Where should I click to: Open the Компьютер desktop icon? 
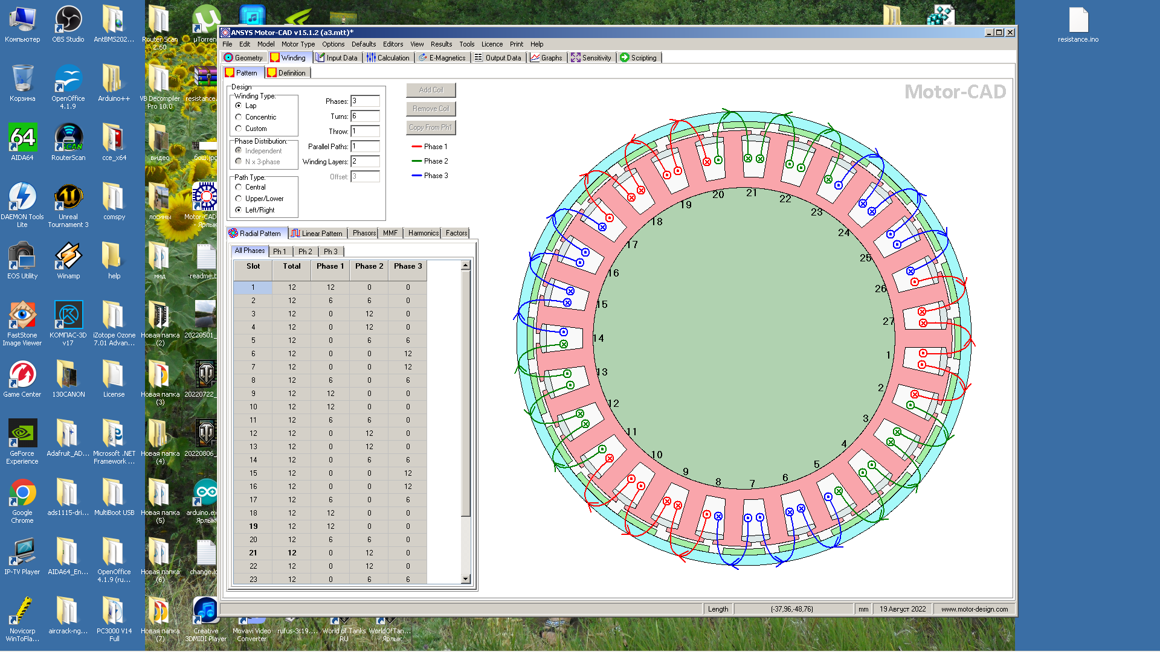[x=22, y=24]
